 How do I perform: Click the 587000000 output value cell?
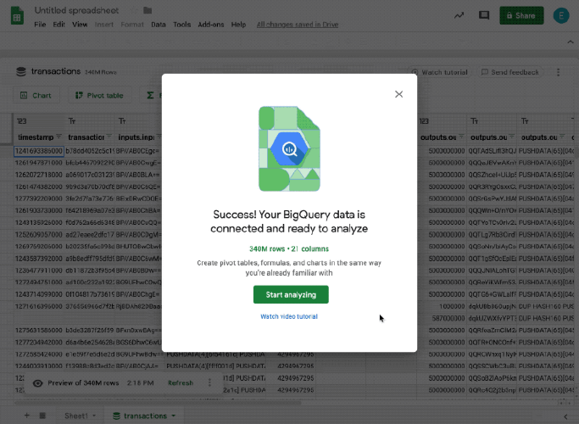click(x=442, y=318)
